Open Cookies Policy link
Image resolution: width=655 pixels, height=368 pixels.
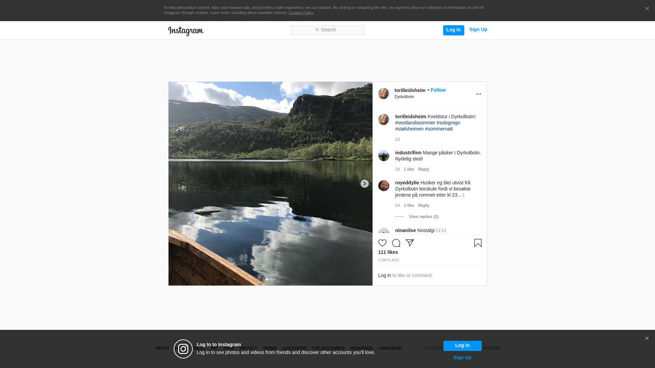coord(301,13)
